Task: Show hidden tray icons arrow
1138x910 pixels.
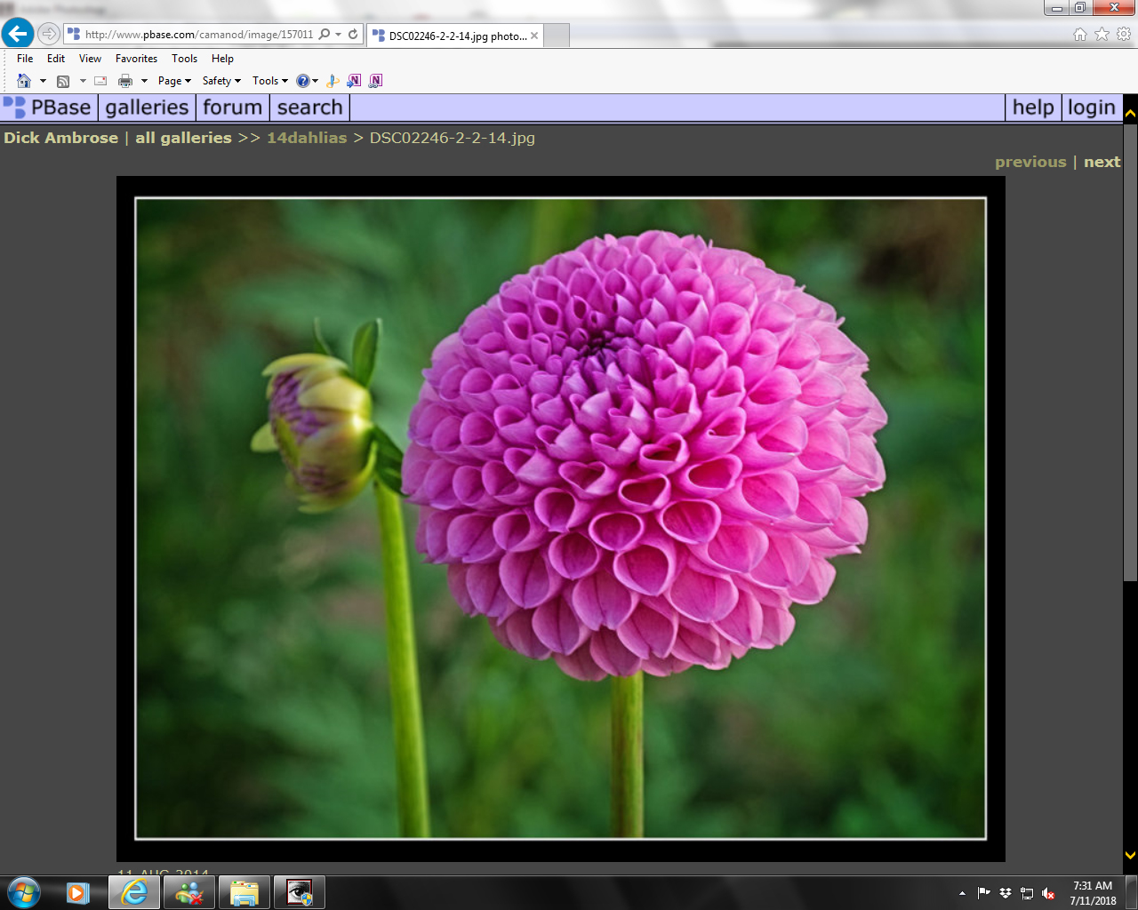Action: tap(962, 893)
